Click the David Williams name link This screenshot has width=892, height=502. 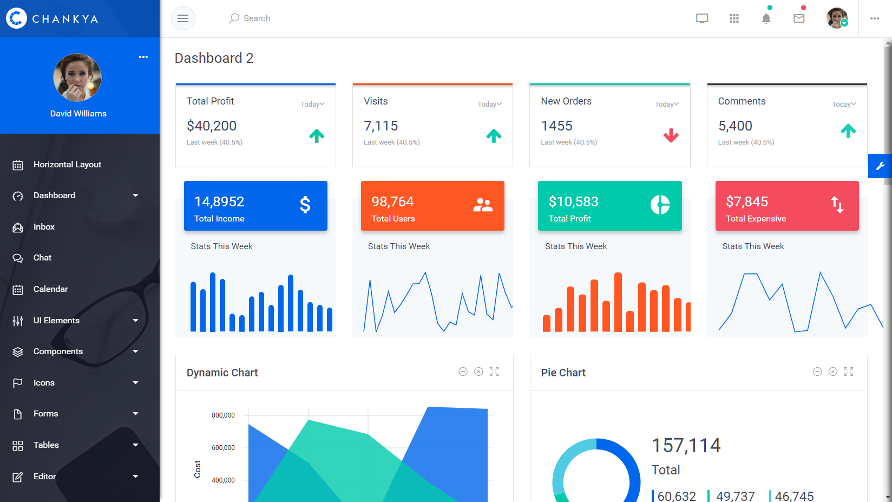(x=78, y=114)
